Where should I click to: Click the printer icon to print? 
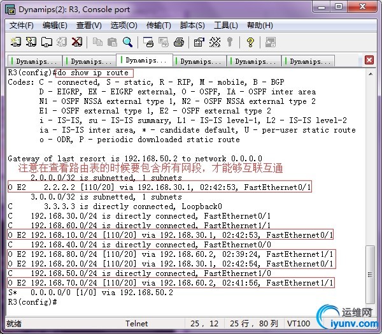pyautogui.click(x=179, y=42)
